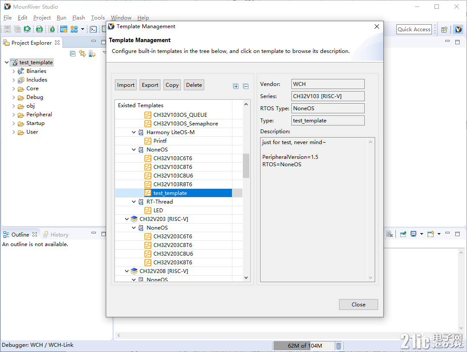The height and width of the screenshot is (352, 467).
Task: Click the document with question mark icon
Action: click(52, 29)
